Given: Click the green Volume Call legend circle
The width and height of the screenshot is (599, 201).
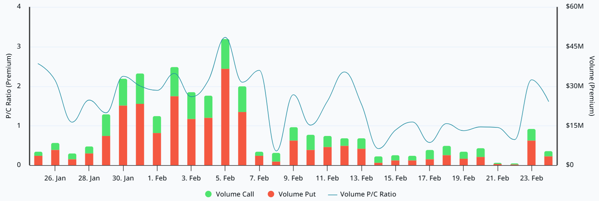Looking at the screenshot, I should pyautogui.click(x=208, y=194).
